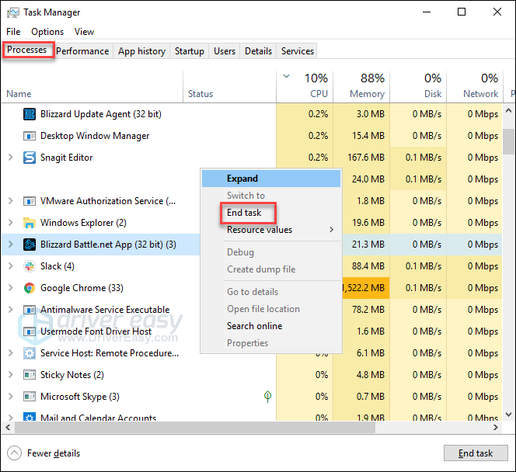Click the Blizzard Update Agent icon

tap(30, 114)
